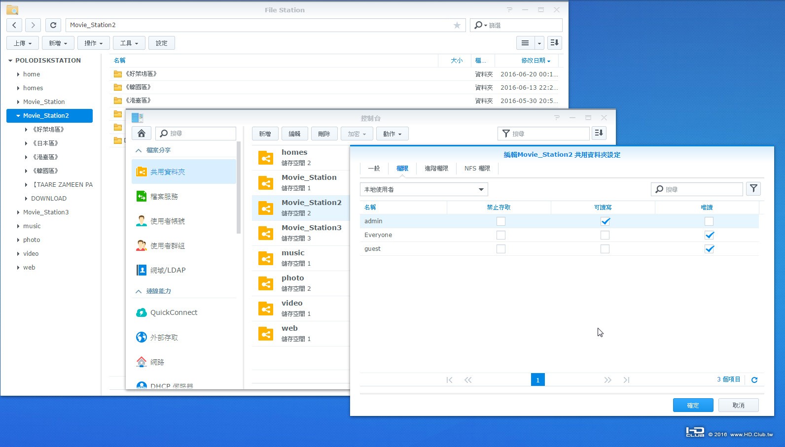Open File Services in Control Panel

(184, 196)
